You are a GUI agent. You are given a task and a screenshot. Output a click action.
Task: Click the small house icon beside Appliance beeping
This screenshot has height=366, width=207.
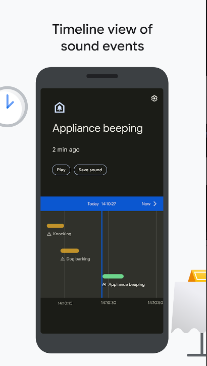(105, 285)
